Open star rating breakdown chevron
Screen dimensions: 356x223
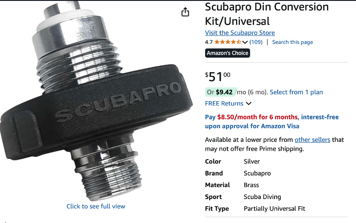pos(245,42)
